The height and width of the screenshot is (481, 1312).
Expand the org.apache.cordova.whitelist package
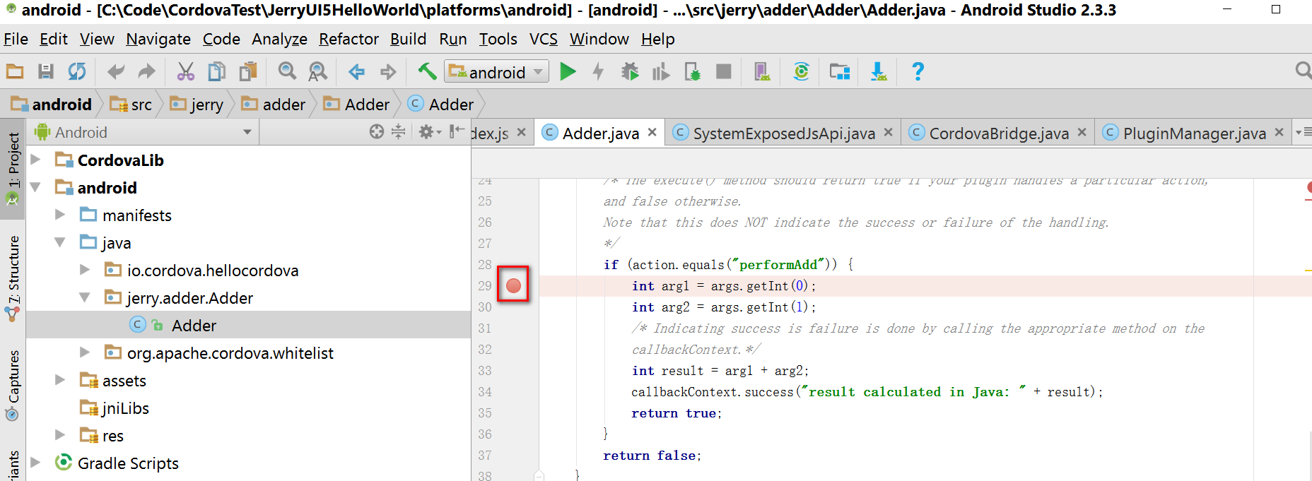85,352
